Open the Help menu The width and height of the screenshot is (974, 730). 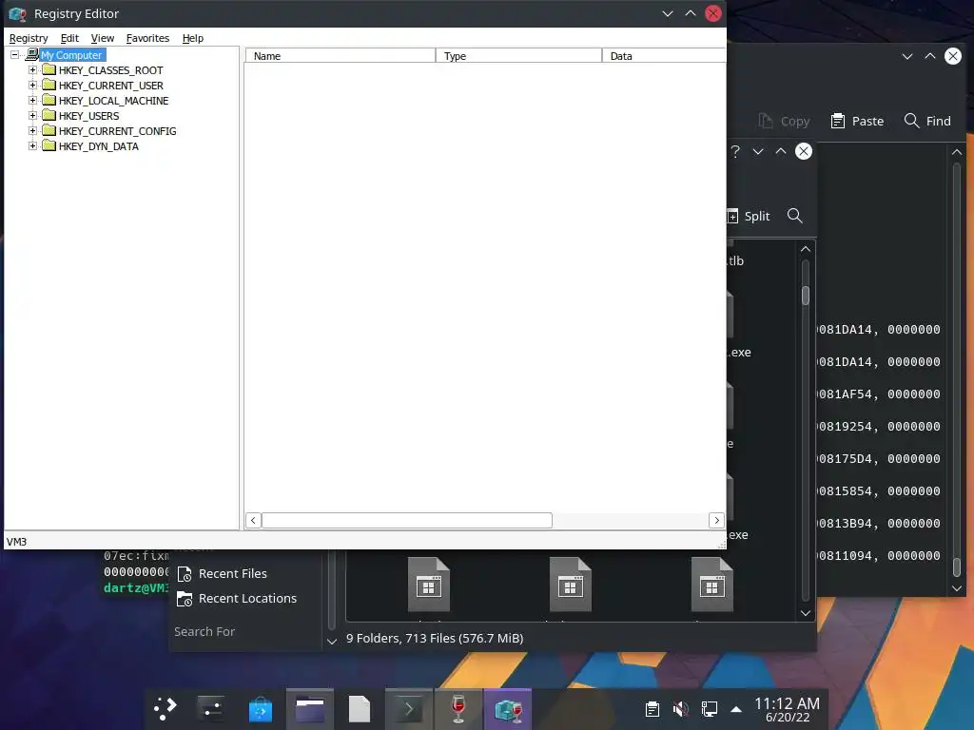pyautogui.click(x=192, y=38)
